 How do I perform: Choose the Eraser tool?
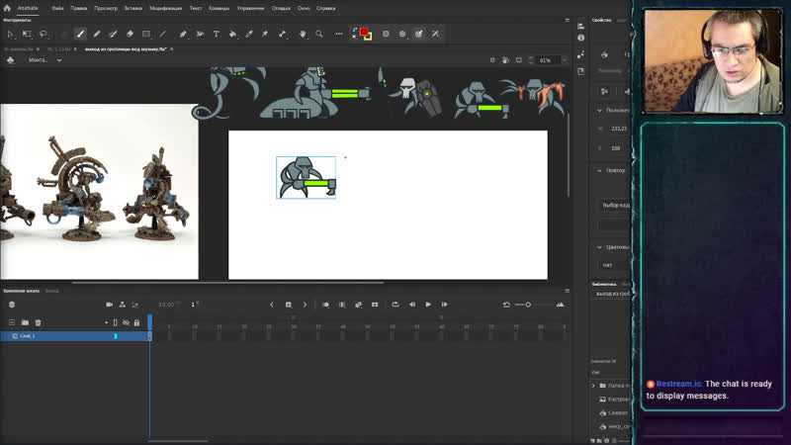point(130,34)
